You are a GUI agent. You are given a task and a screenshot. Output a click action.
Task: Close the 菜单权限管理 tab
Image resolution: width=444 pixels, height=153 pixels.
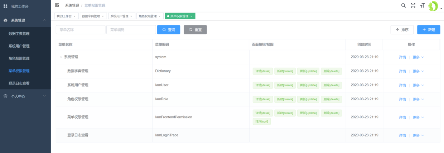tap(191, 16)
